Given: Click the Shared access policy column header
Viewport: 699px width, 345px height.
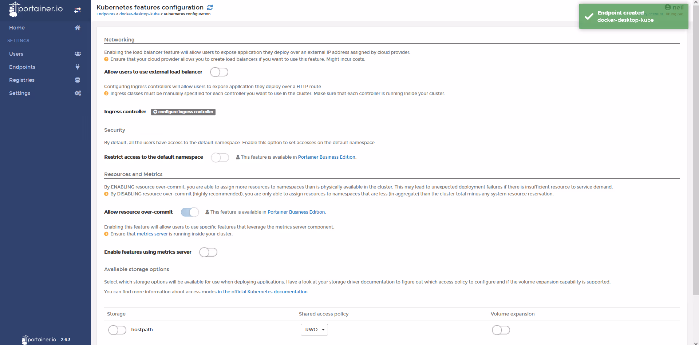Looking at the screenshot, I should pyautogui.click(x=324, y=314).
